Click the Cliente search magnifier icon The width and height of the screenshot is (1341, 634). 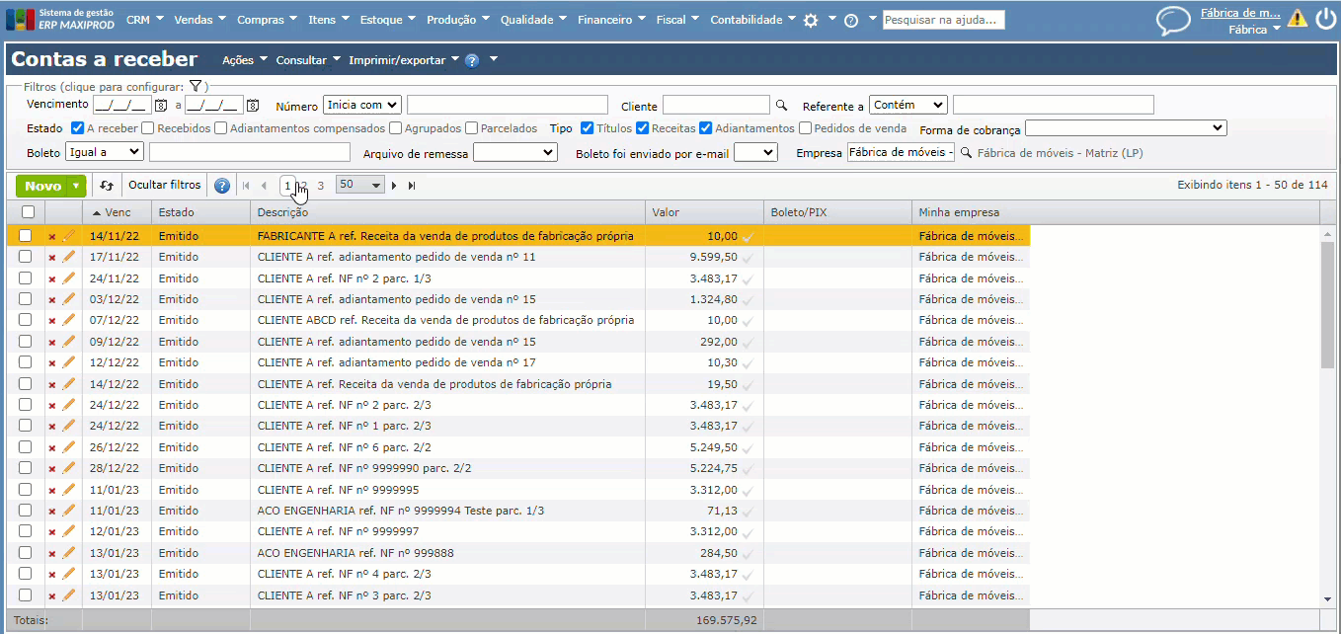coord(781,106)
